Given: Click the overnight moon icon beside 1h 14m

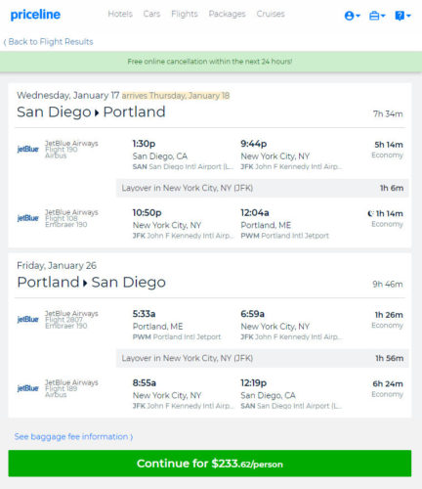Looking at the screenshot, I should (x=370, y=213).
